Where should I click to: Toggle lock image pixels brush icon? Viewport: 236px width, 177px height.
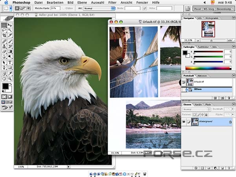pos(198,115)
